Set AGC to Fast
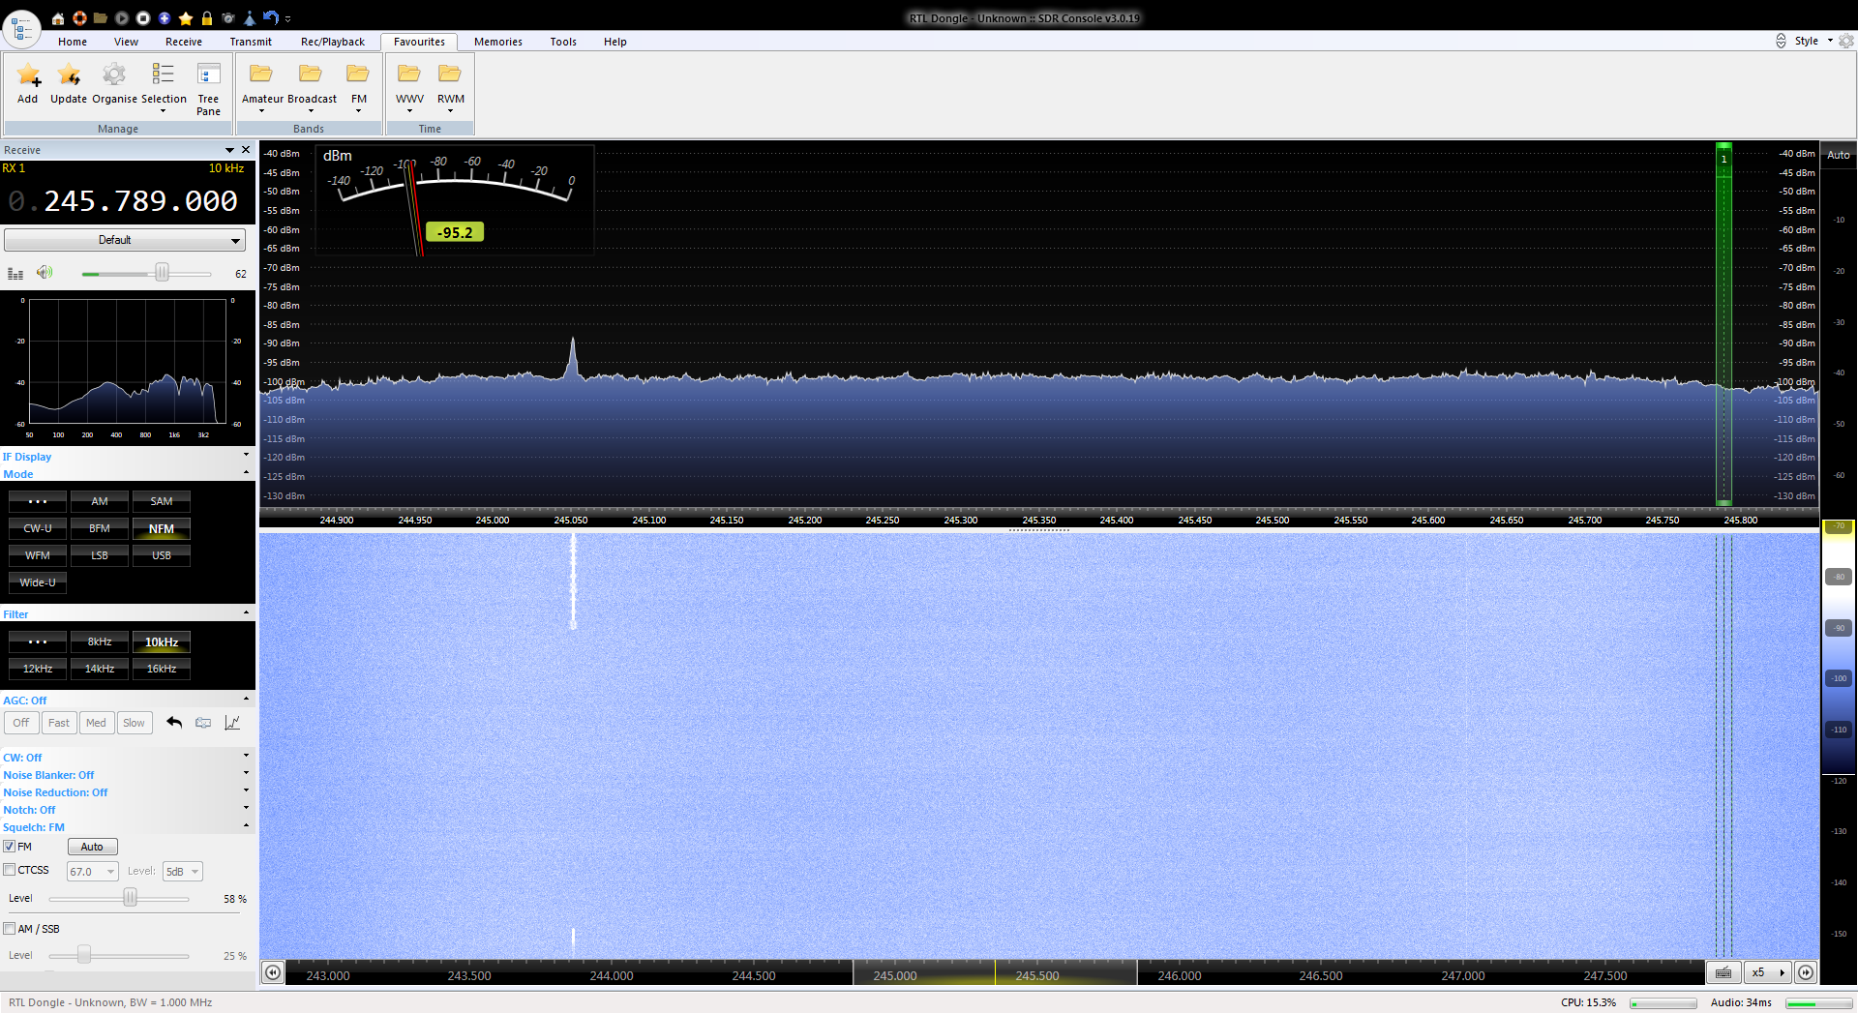1858x1014 pixels. (x=59, y=723)
